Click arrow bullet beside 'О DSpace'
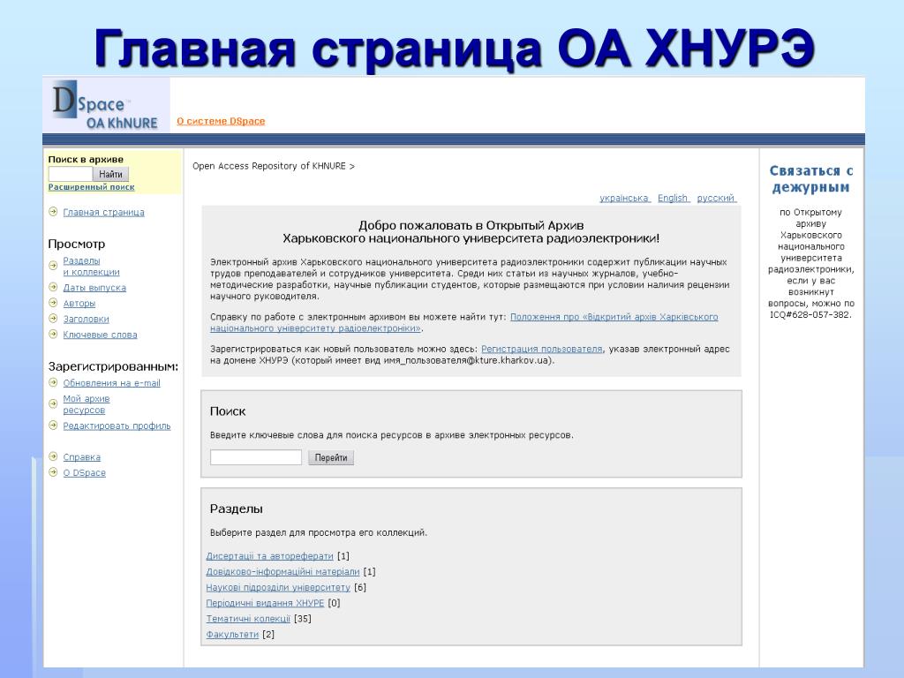 coord(53,471)
